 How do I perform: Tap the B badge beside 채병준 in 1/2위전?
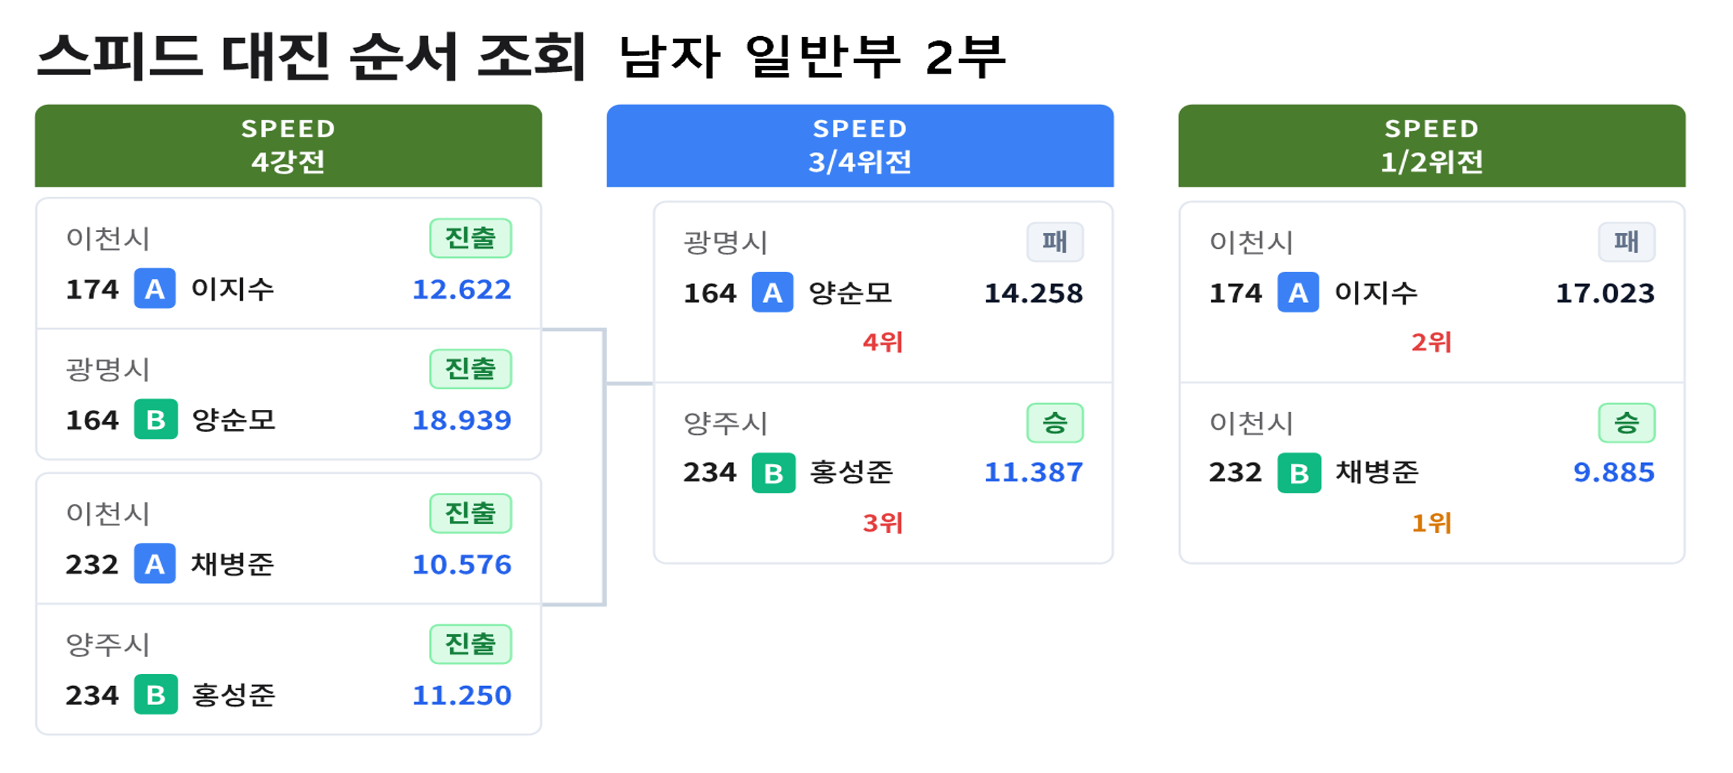tap(1298, 473)
